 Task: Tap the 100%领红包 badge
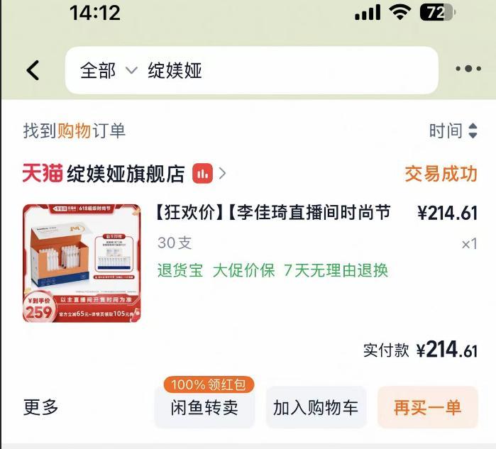pyautogui.click(x=209, y=384)
